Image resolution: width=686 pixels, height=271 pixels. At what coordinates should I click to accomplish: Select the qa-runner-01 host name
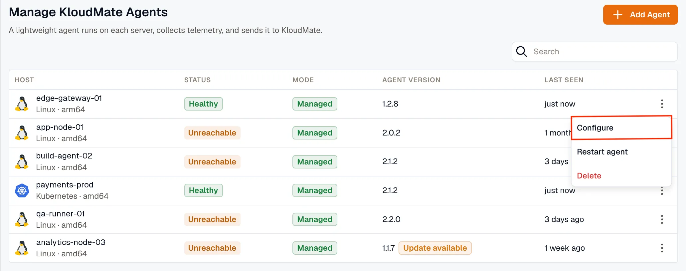click(x=60, y=214)
